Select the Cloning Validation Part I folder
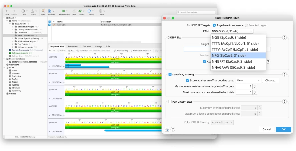This screenshot has width=296, height=151. [28, 30]
